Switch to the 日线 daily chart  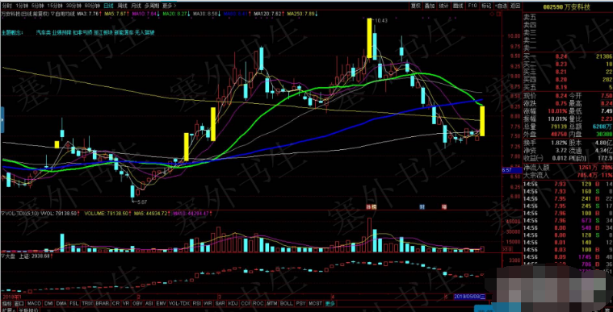pyautogui.click(x=109, y=6)
